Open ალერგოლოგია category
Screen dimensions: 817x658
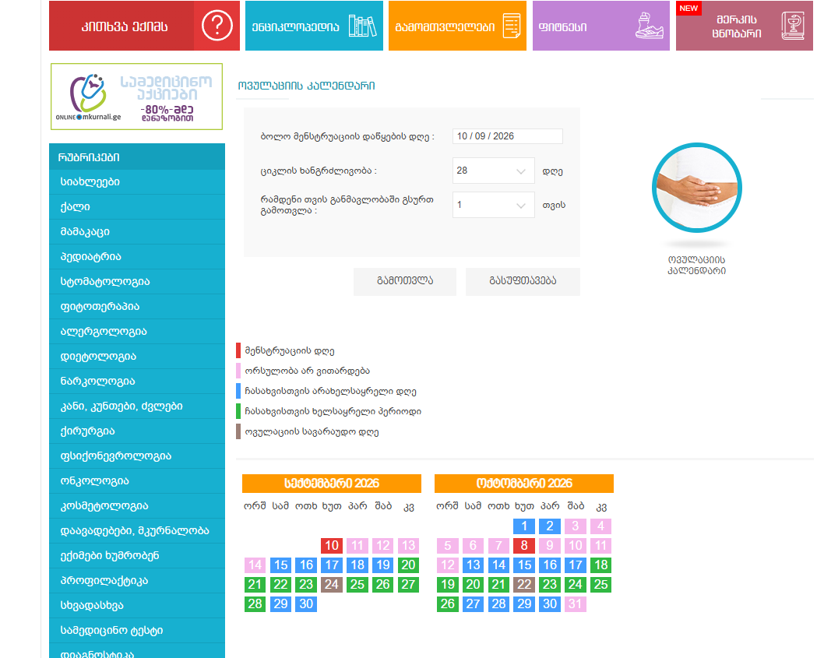point(137,332)
